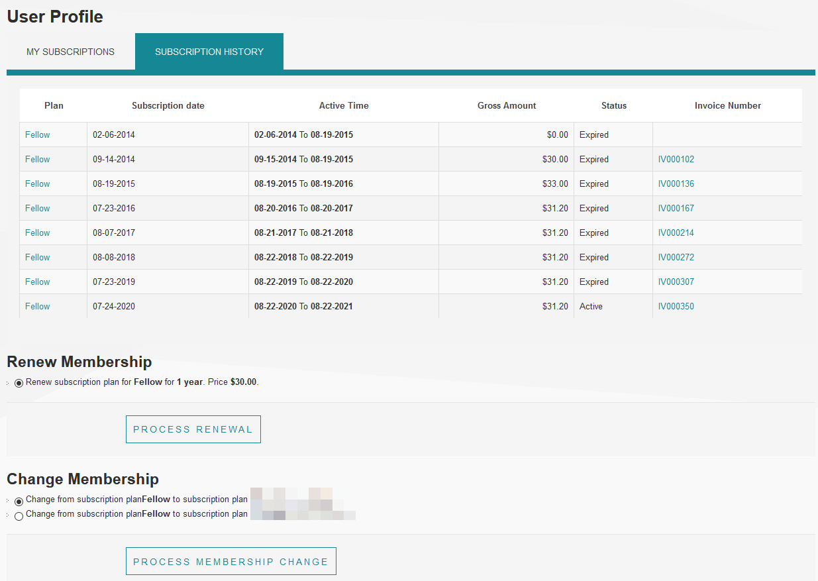This screenshot has width=818, height=581.
Task: Click Expired status in the IV000136 row
Action: click(x=594, y=184)
